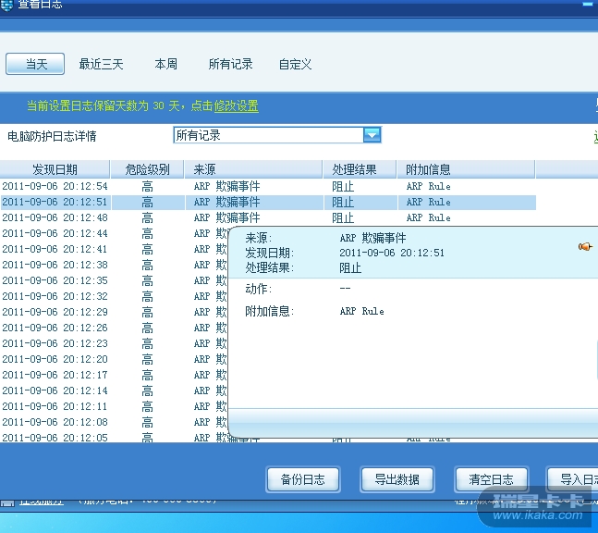Screen dimensions: 598x533
Task: Select the log row 2011-09-06 20:12:54
Action: pyautogui.click(x=268, y=186)
